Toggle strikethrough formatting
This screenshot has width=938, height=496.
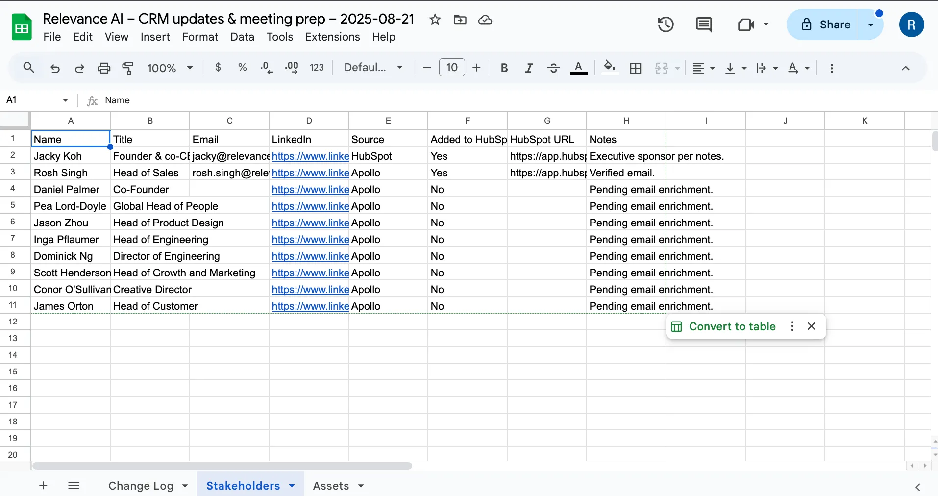(553, 68)
